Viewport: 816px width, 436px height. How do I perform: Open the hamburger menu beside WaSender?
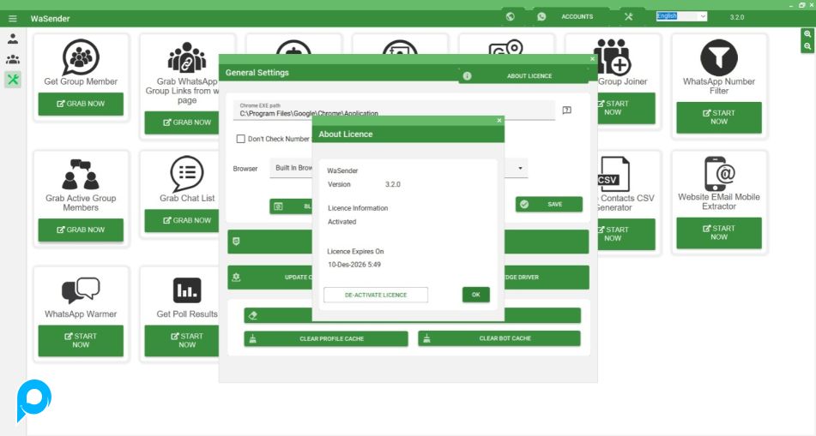tap(12, 18)
